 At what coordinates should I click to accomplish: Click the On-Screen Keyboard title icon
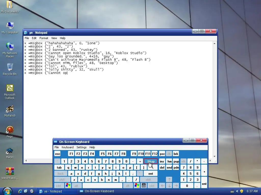pyautogui.click(x=56, y=142)
